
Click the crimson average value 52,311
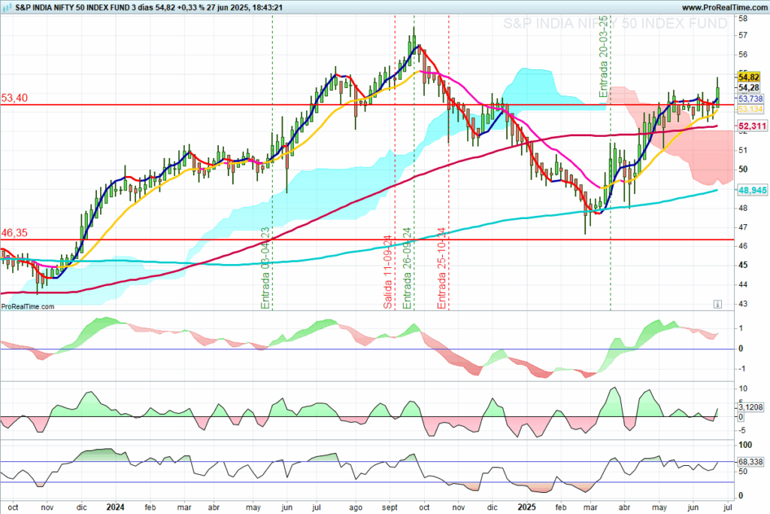tap(752, 126)
